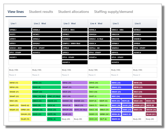Select the X12VET.5 block
Image resolution: width=166 pixels, height=130 pixels.
point(121,62)
